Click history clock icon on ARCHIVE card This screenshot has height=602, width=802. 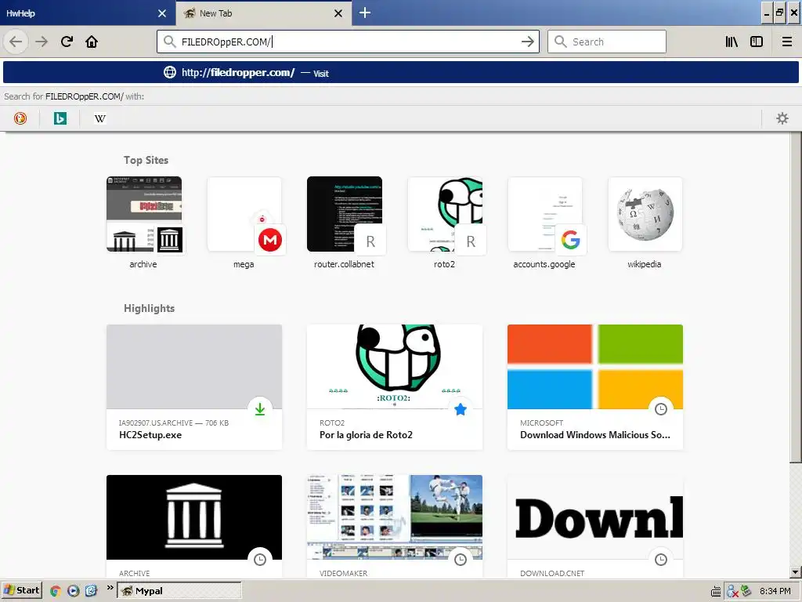260,560
